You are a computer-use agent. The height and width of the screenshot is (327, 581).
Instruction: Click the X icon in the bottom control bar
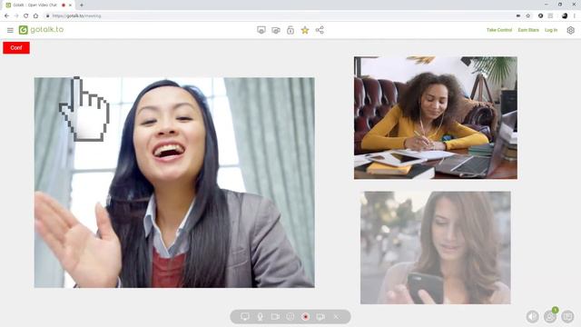[x=336, y=317]
